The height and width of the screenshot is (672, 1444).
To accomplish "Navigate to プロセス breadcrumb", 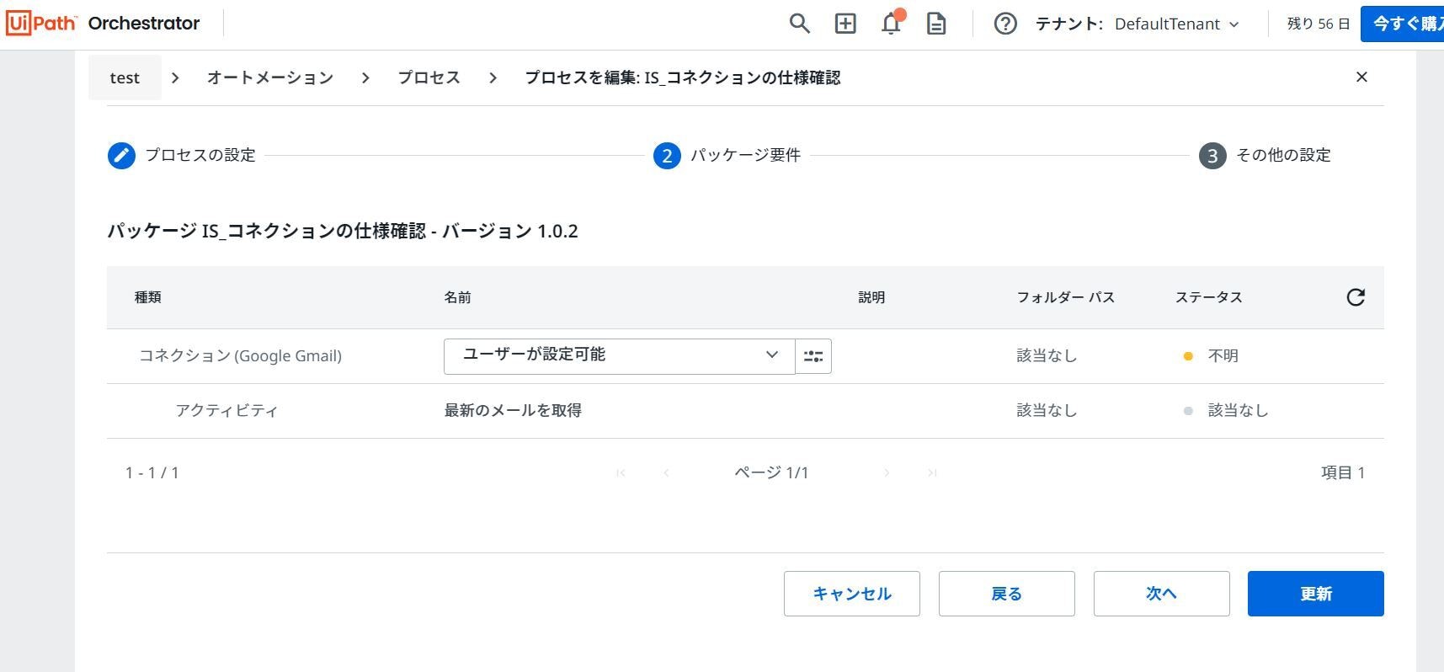I will click(x=429, y=77).
